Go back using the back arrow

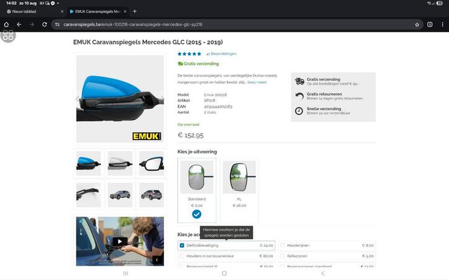coord(19,25)
